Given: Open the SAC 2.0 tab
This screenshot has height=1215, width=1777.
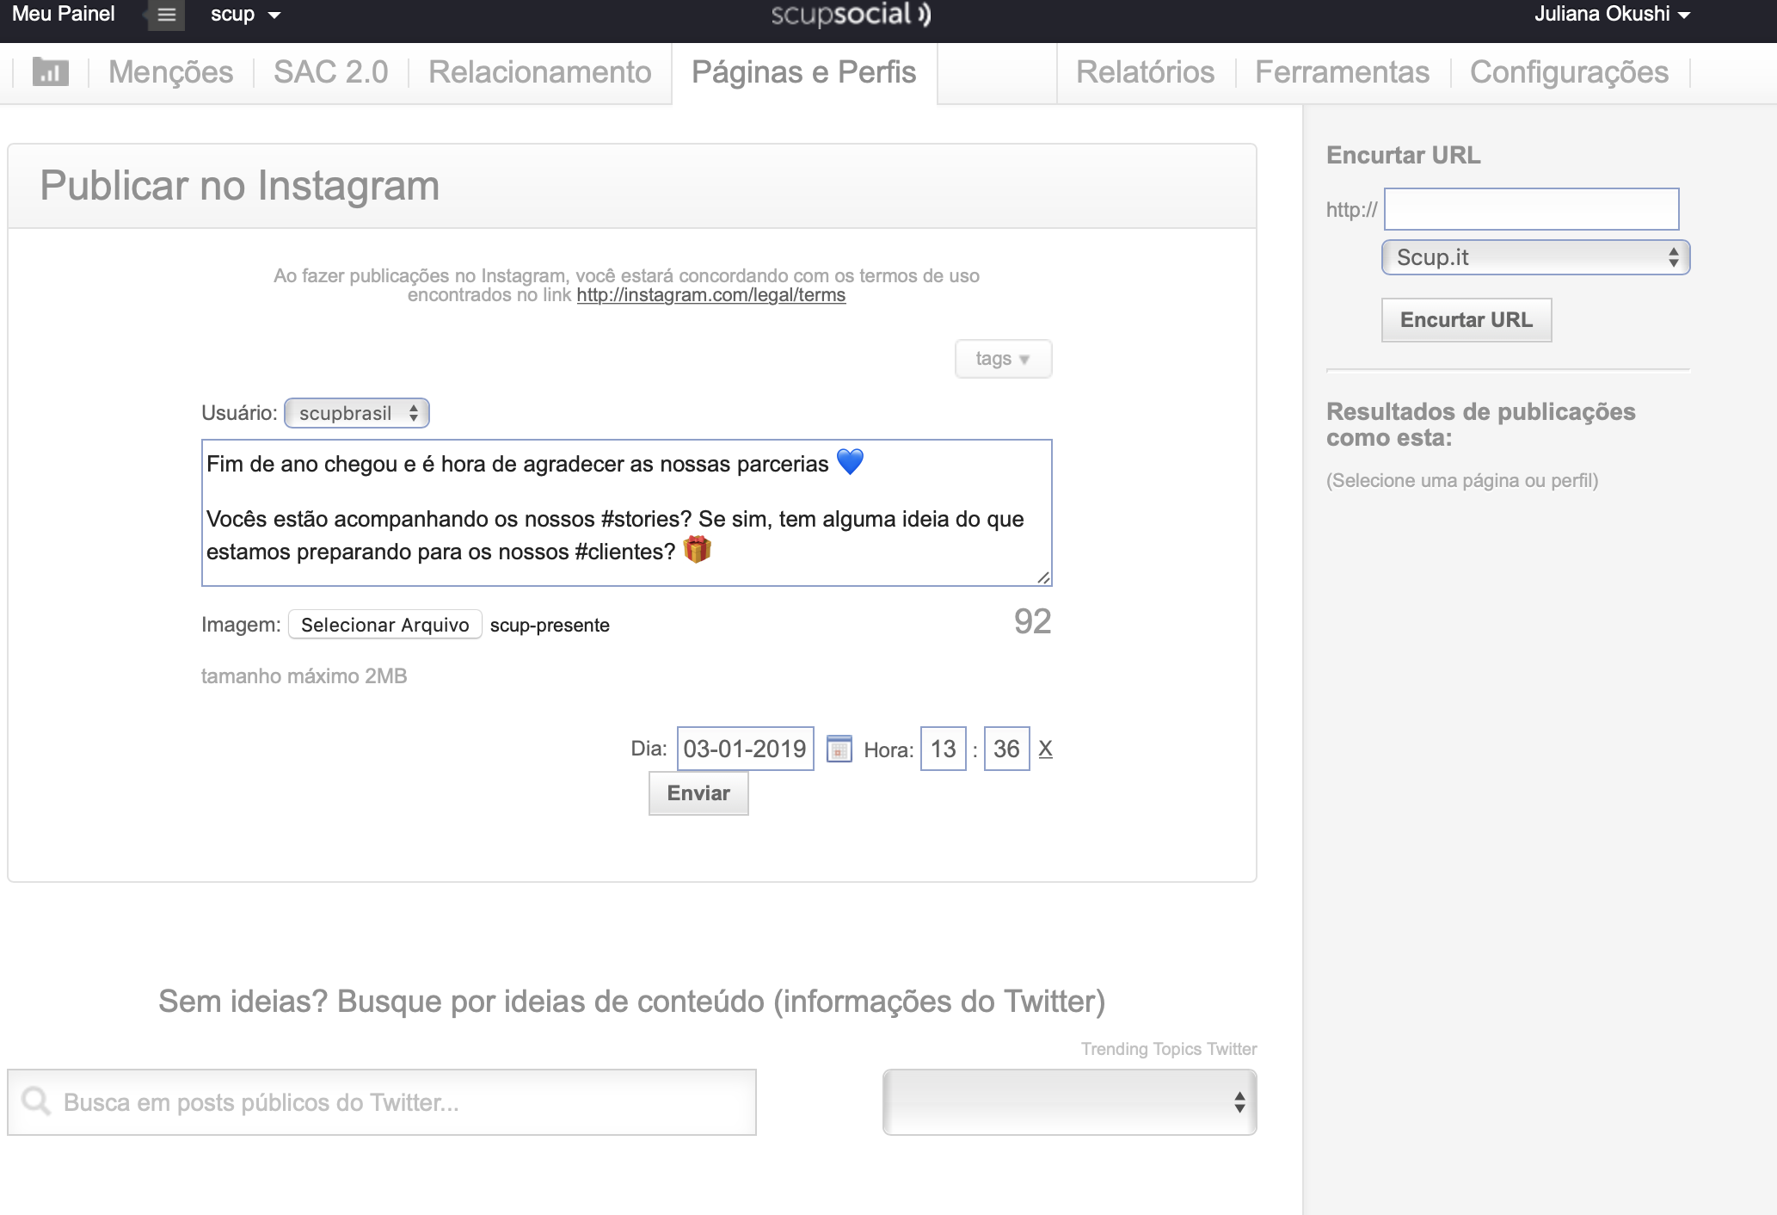Looking at the screenshot, I should coord(330,72).
